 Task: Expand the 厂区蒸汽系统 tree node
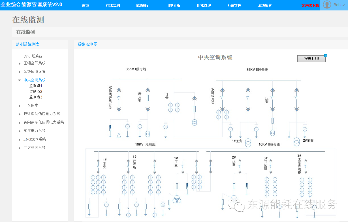click(20, 148)
